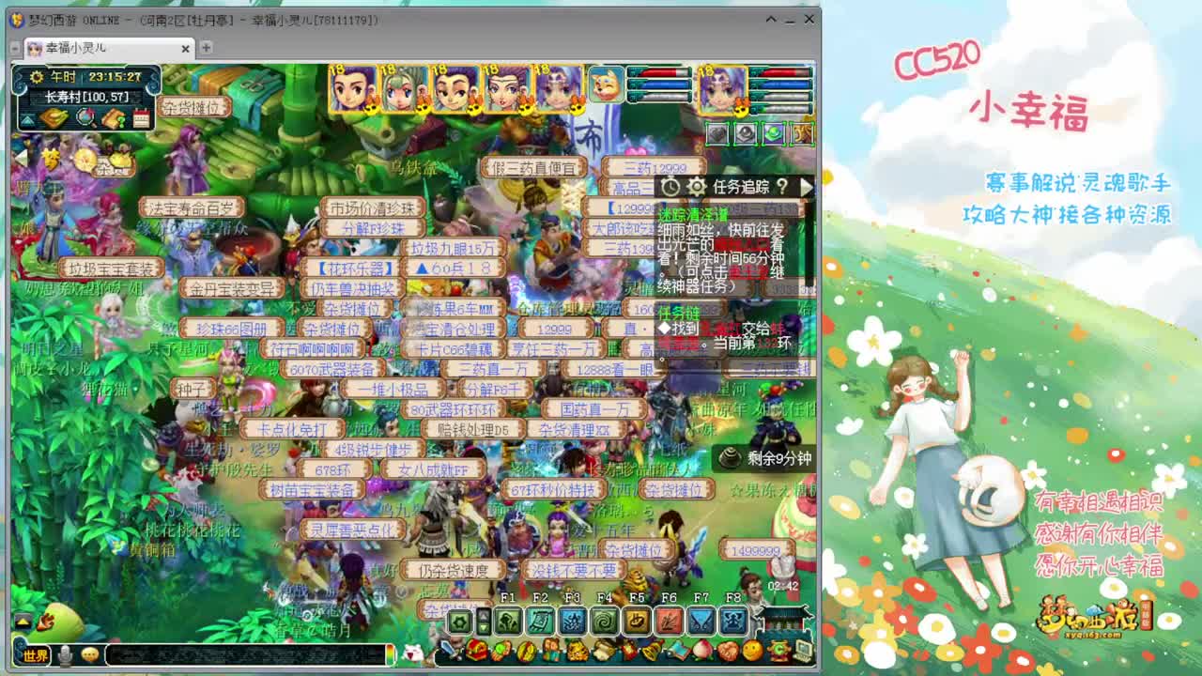Click the player's red health bar

point(781,72)
